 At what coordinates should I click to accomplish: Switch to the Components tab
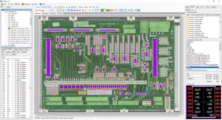tap(45, 14)
